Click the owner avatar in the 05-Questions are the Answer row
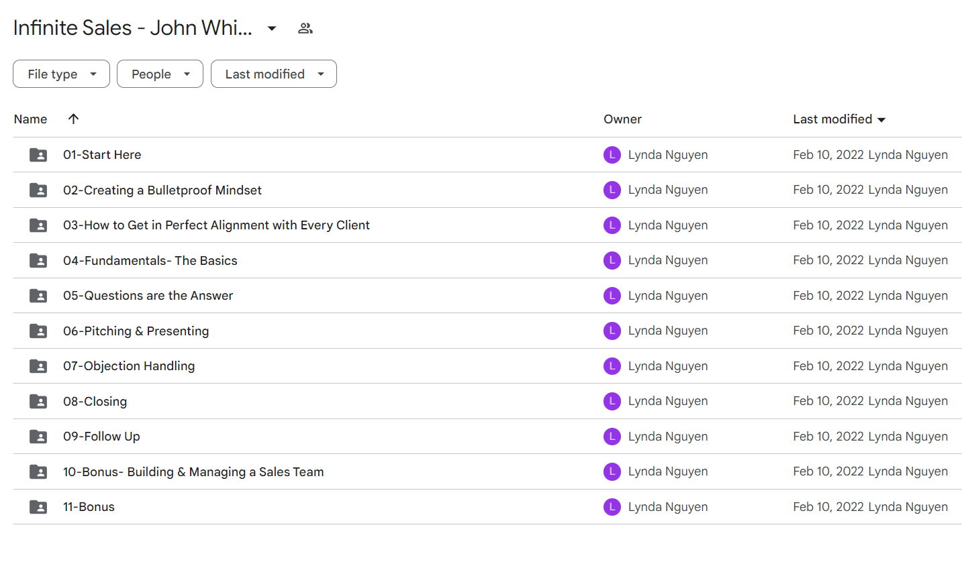This screenshot has width=962, height=566. coord(612,296)
